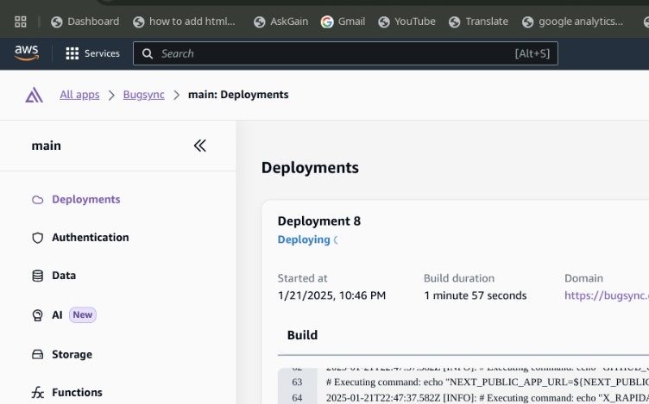Click the Deployments cloud icon
Image resolution: width=649 pixels, height=404 pixels.
(x=38, y=200)
